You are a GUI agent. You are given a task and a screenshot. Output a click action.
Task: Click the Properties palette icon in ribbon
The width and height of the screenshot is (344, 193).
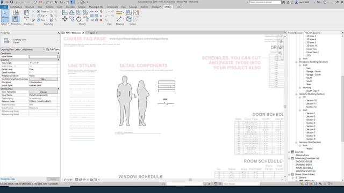[x=16, y=19]
